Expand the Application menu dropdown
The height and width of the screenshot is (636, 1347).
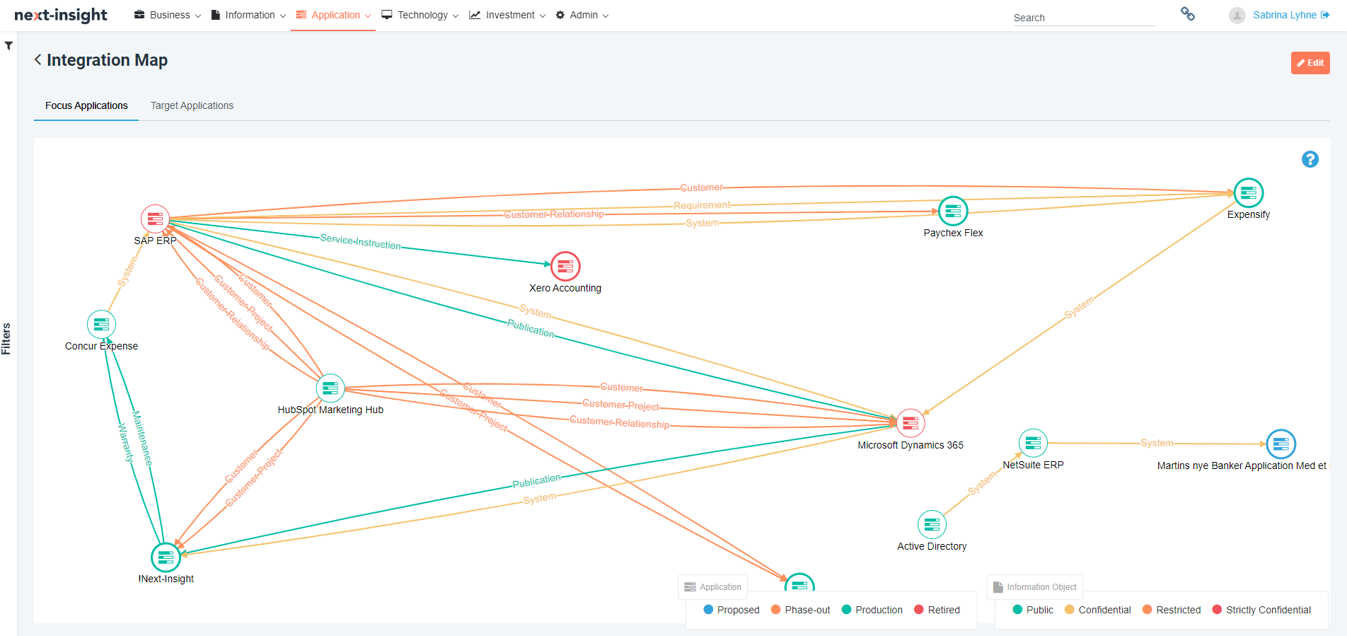(333, 15)
